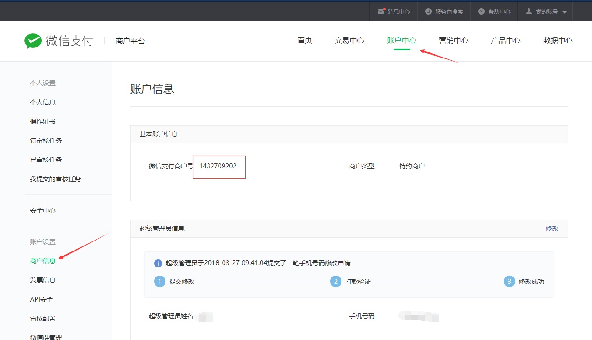
Task: Click 商户平台 text beside logo
Action: pyautogui.click(x=130, y=41)
